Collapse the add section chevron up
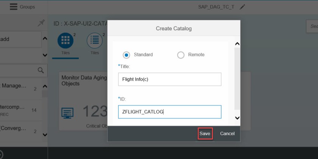 45,39
